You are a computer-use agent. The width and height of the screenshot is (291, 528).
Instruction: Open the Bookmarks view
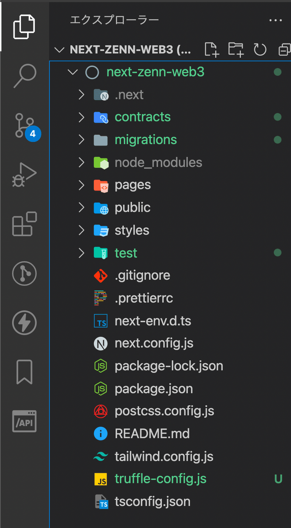pyautogui.click(x=24, y=372)
